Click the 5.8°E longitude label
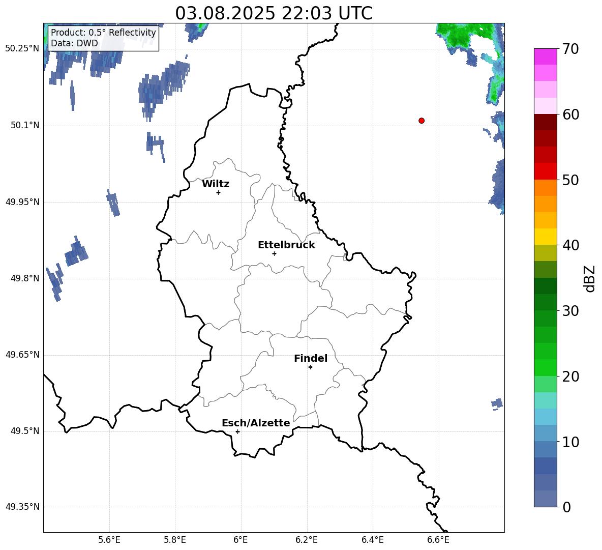 click(x=175, y=540)
